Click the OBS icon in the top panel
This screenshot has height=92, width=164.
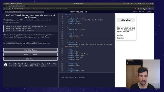click(124, 4)
